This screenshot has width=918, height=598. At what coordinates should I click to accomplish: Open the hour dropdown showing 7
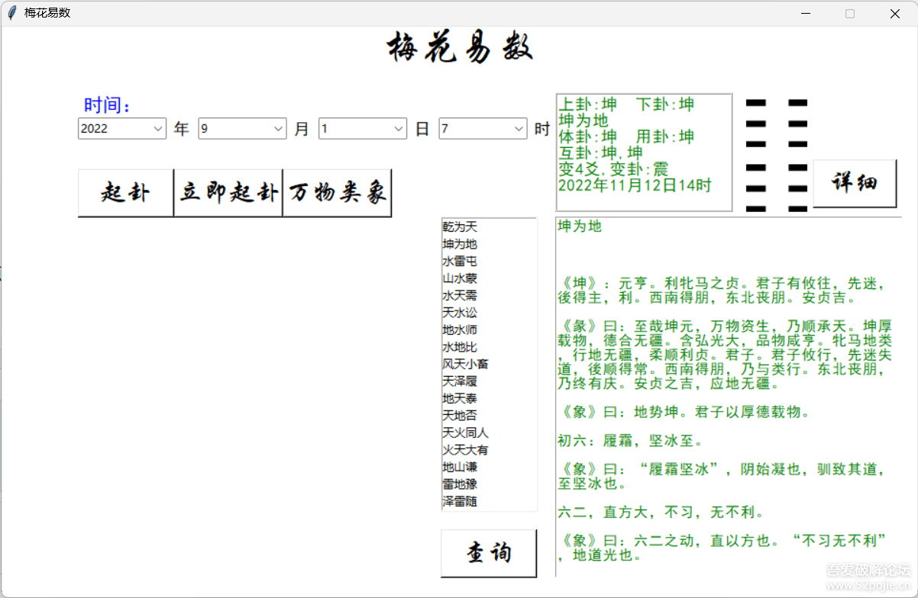tap(483, 129)
